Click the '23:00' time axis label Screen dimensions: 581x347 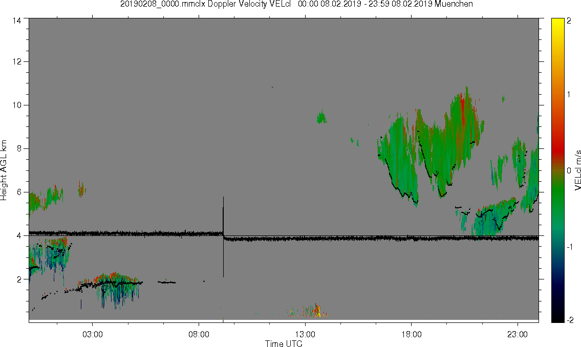(x=518, y=334)
